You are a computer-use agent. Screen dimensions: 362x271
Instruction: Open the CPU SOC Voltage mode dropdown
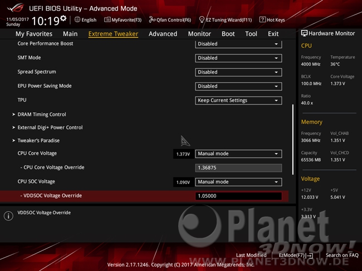click(238, 182)
